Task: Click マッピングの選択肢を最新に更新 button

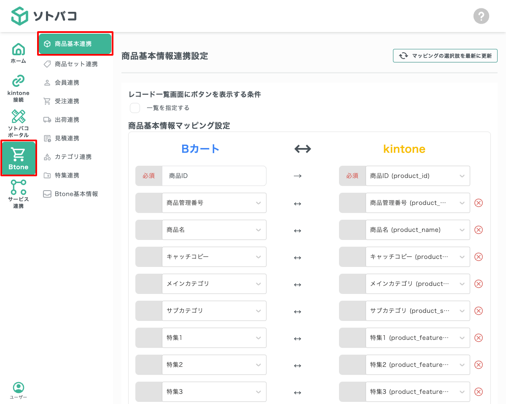Action: 445,55
